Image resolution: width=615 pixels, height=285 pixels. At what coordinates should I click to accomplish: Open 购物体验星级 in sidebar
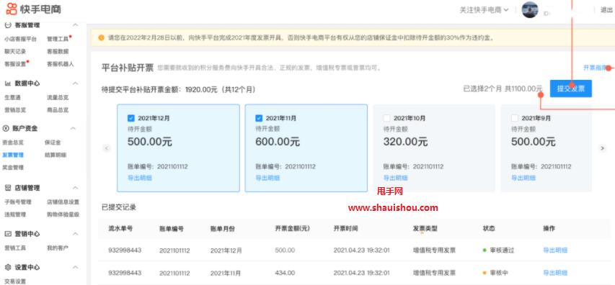63,214
